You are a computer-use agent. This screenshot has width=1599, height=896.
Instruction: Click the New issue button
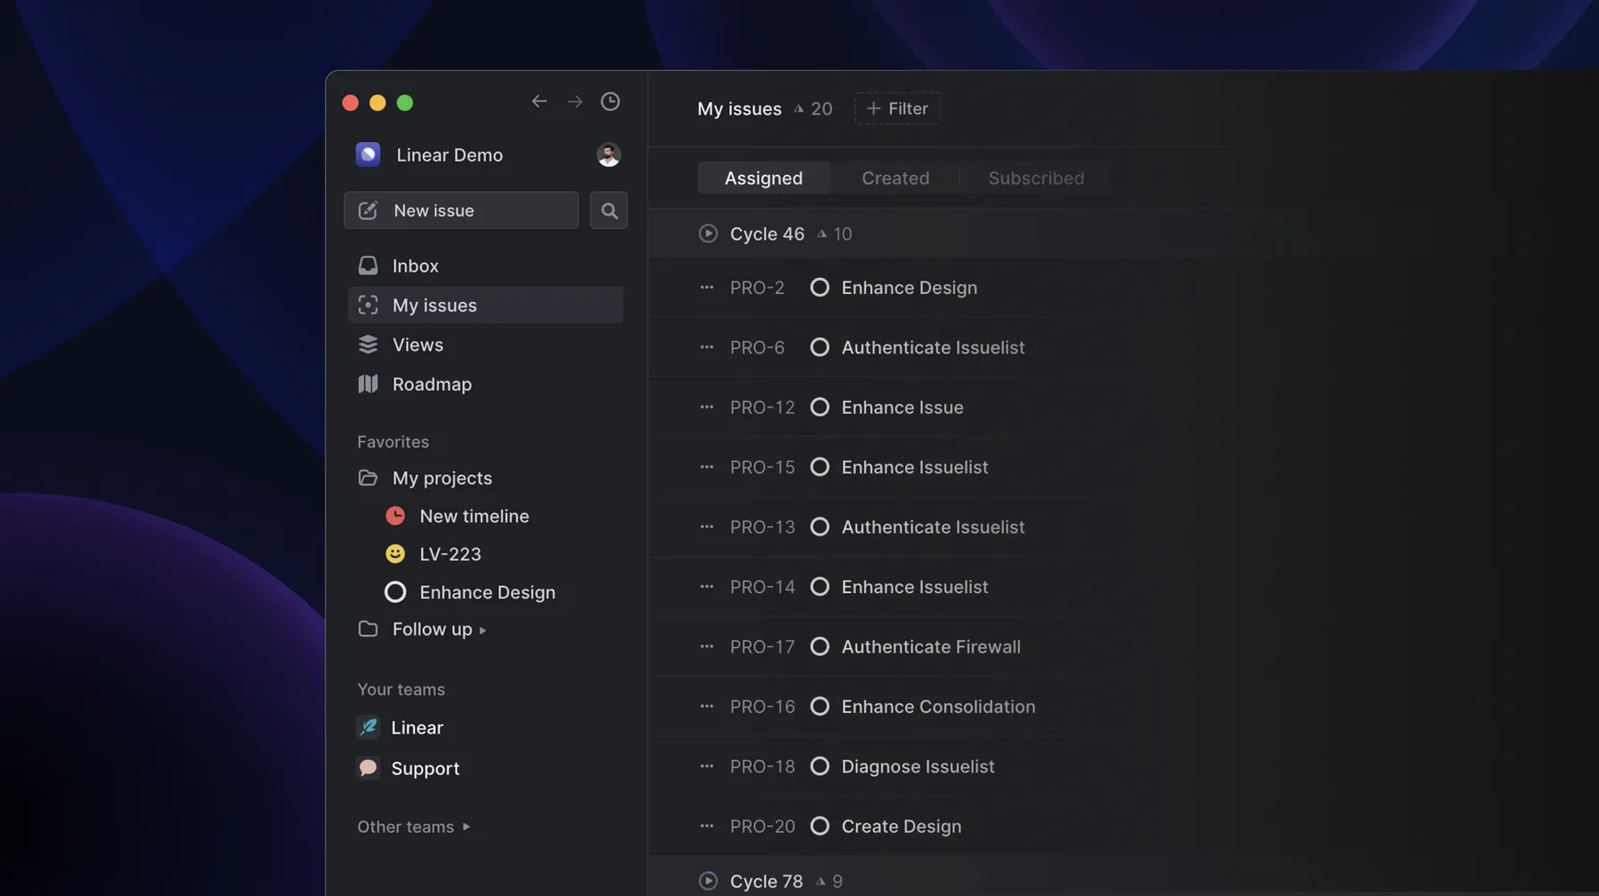(x=461, y=210)
